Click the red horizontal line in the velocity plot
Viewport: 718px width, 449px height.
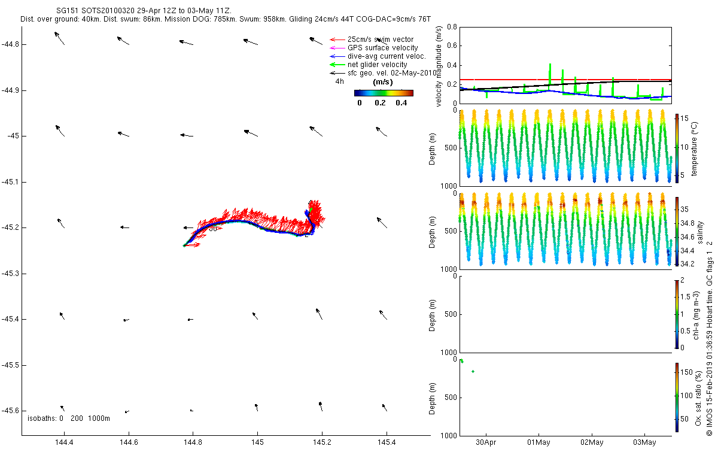click(565, 79)
